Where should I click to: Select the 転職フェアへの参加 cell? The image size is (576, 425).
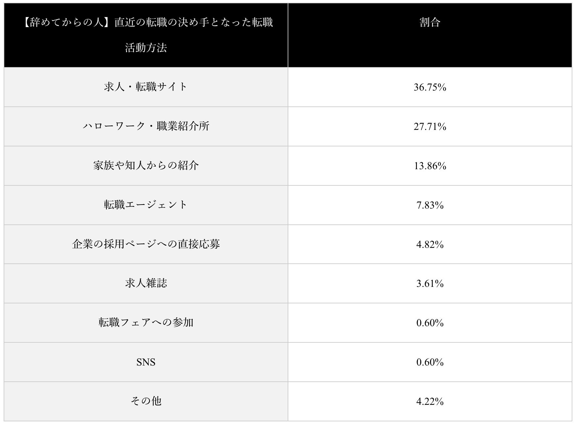click(x=146, y=323)
